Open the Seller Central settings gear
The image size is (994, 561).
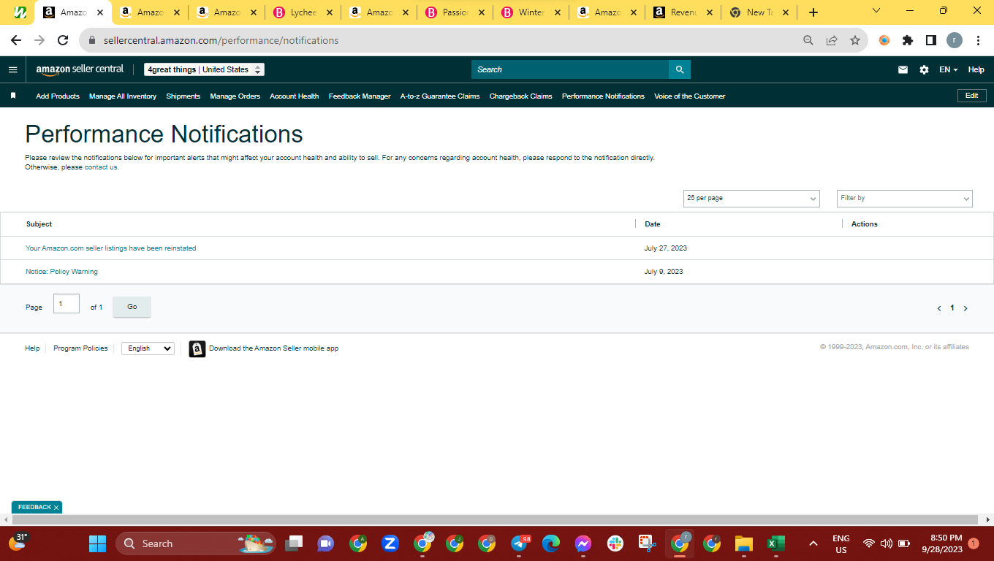(924, 69)
